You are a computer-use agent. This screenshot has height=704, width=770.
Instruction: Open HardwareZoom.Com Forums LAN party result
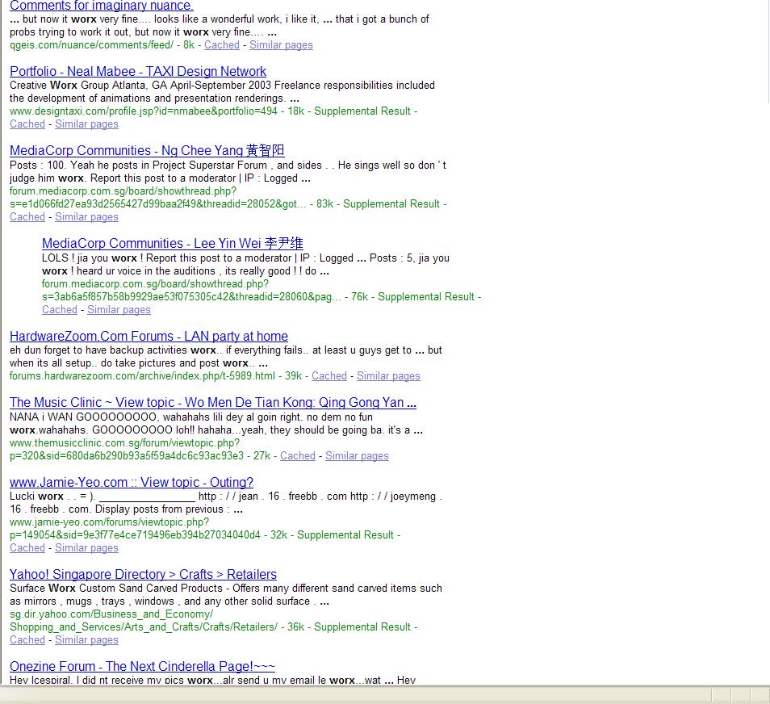[149, 336]
